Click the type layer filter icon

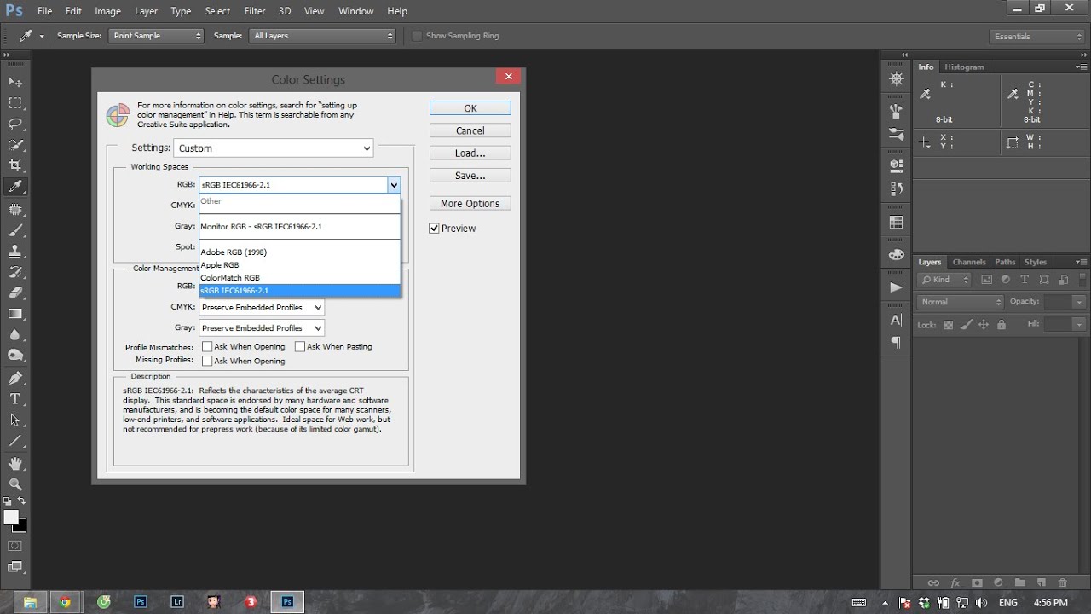point(1025,280)
